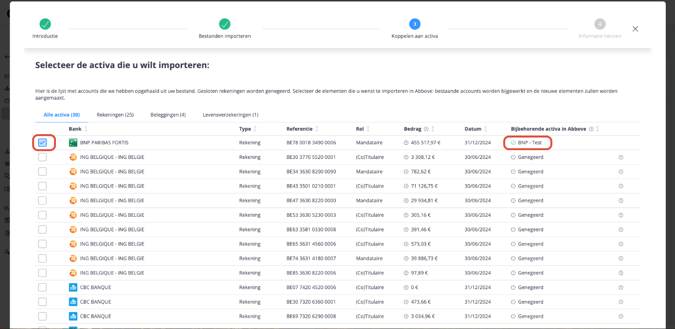Sort by the Datum column arrows
Screen dimensions: 675x329
[x=486, y=129]
